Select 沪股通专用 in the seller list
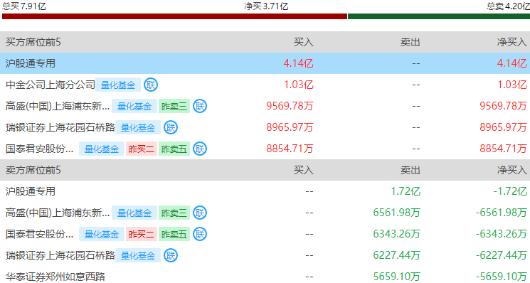Viewport: 530px width, 283px height. (31, 191)
